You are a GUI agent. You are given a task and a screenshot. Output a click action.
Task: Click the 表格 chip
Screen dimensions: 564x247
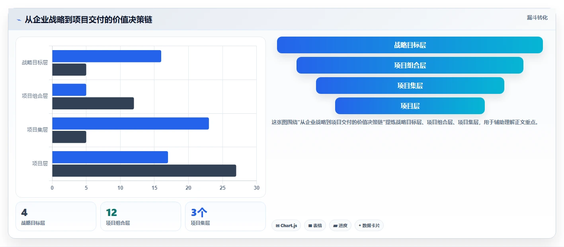(x=315, y=226)
